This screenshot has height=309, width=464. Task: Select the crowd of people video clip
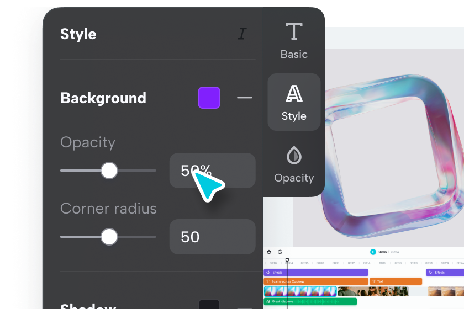pos(373,291)
